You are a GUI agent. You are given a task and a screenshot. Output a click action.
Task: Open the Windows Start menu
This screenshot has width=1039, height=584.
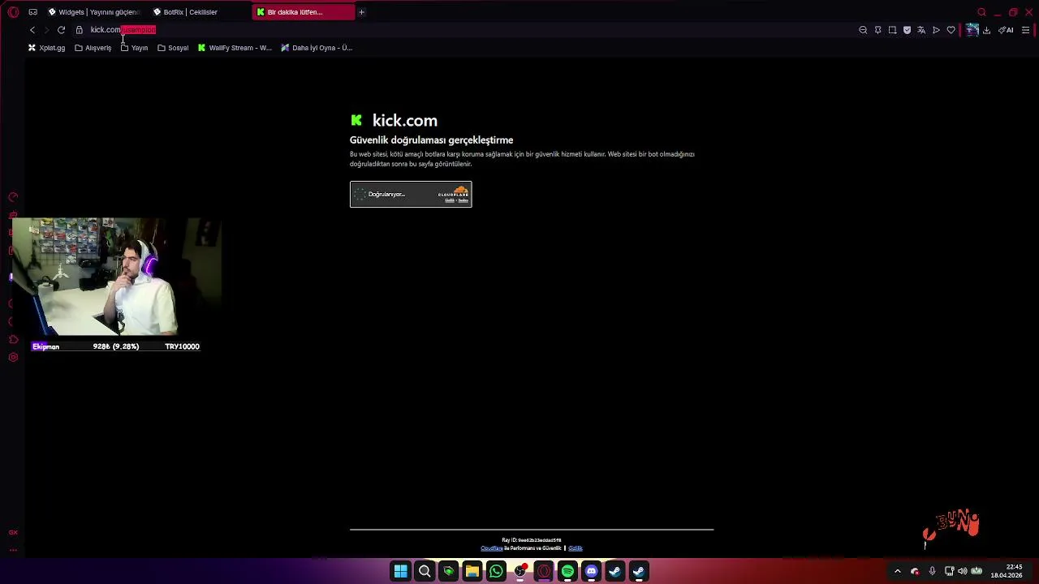(x=400, y=572)
